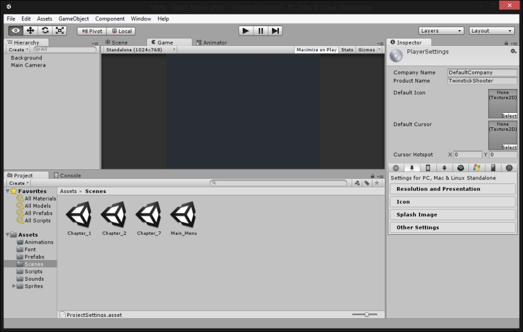Switch to the Animator tab
Image resolution: width=523 pixels, height=332 pixels.
click(212, 42)
